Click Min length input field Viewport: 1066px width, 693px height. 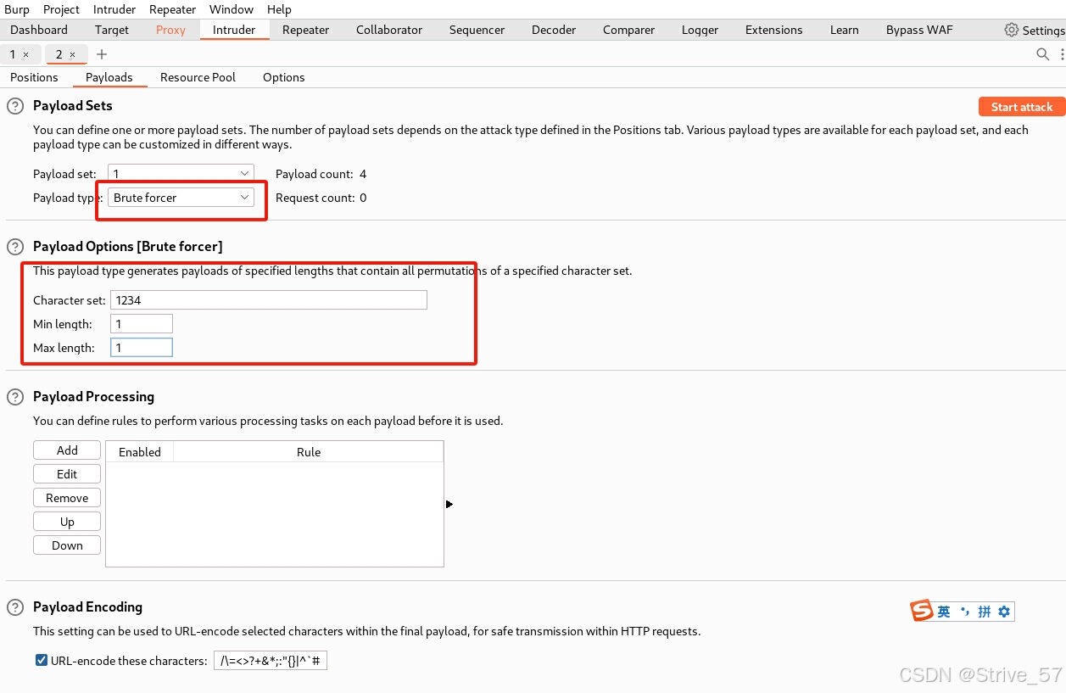(142, 324)
